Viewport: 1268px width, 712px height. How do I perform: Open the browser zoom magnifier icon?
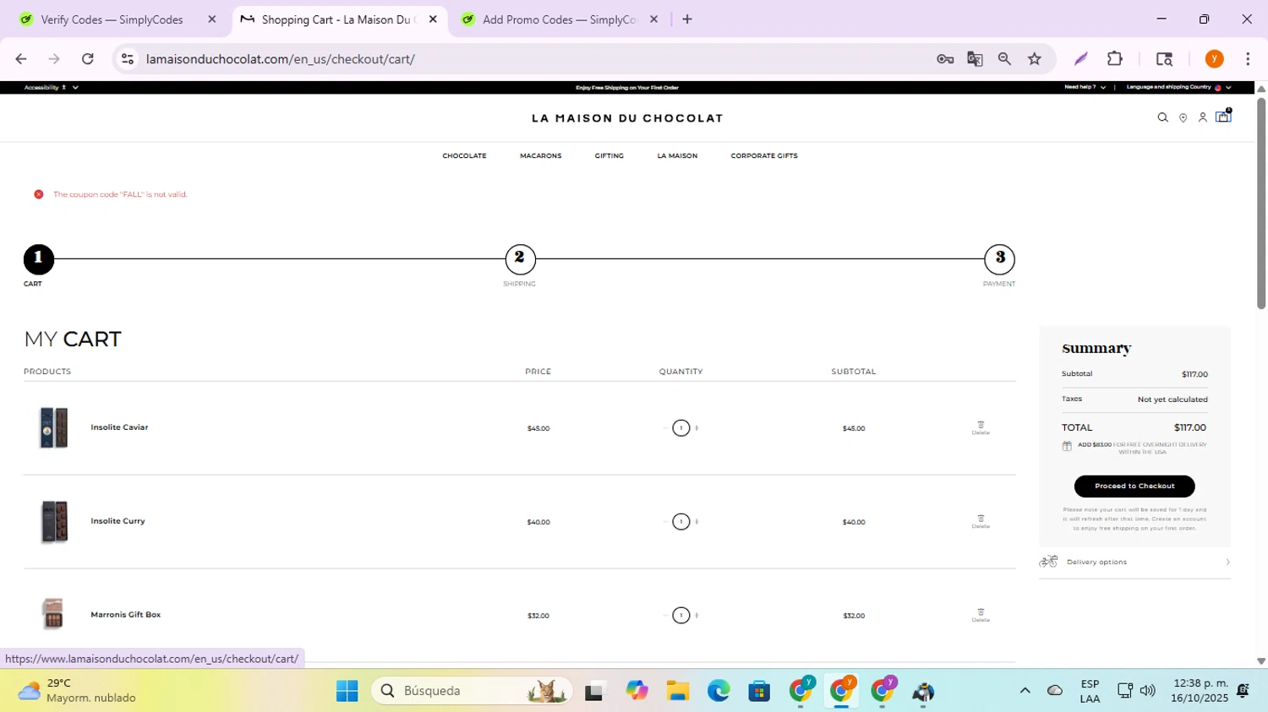(1004, 58)
